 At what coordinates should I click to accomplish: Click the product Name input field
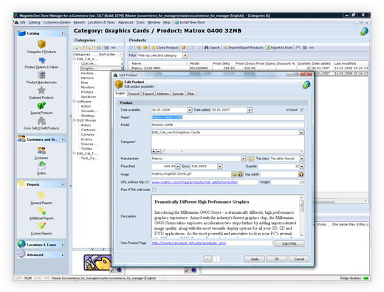point(227,117)
